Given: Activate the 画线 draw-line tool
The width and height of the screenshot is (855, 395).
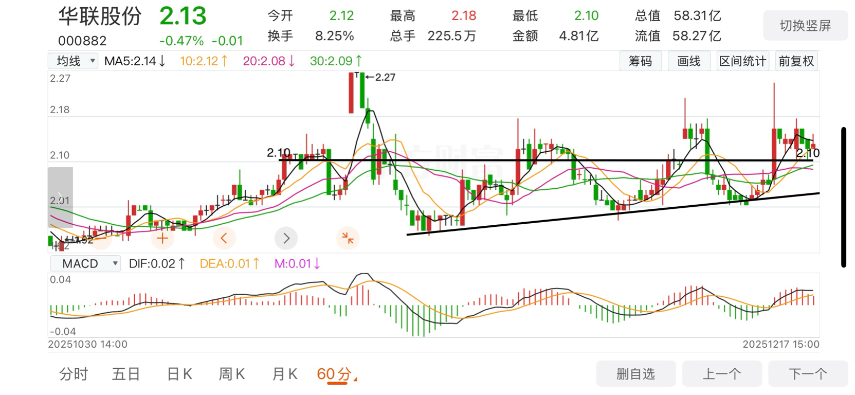Looking at the screenshot, I should coord(689,61).
